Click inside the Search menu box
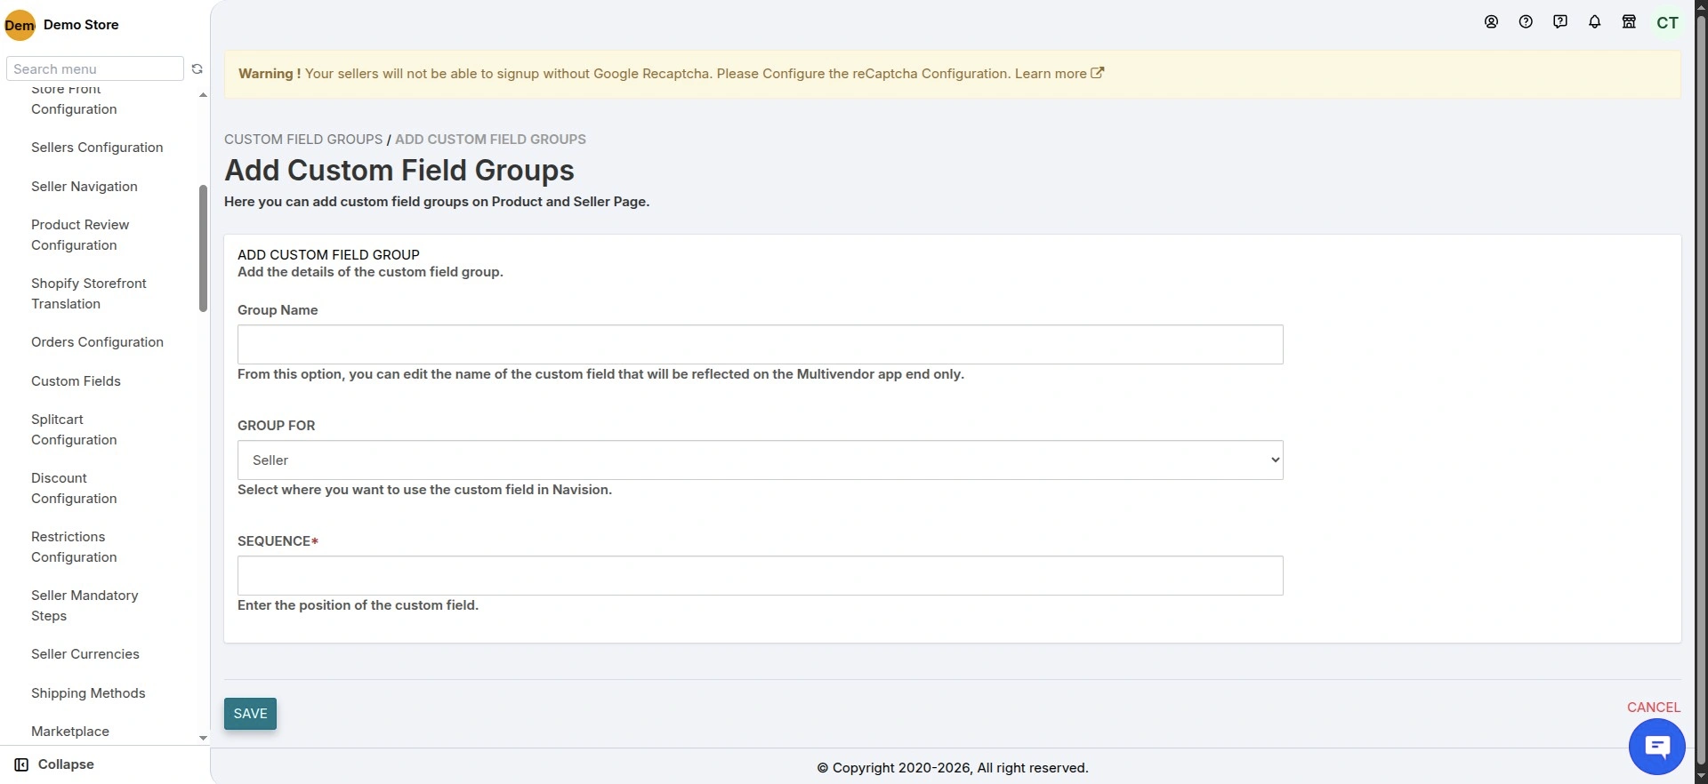The image size is (1708, 784). pos(94,69)
